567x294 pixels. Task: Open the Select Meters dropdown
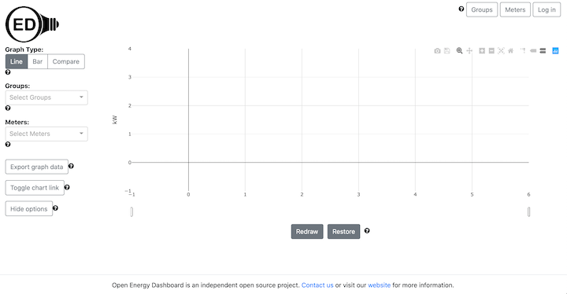tap(46, 134)
